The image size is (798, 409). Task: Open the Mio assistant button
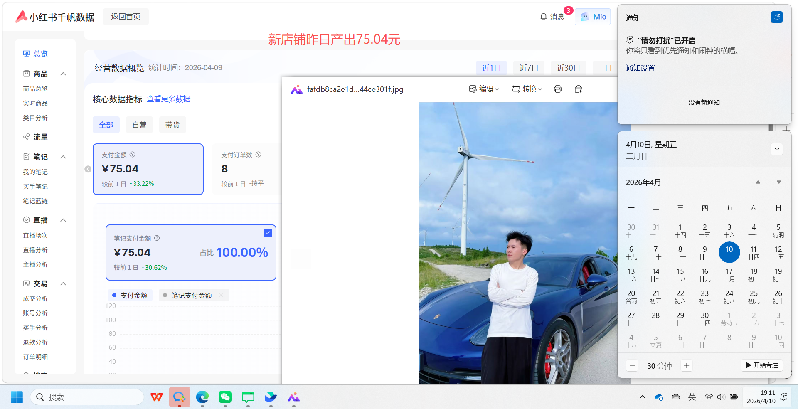point(593,17)
